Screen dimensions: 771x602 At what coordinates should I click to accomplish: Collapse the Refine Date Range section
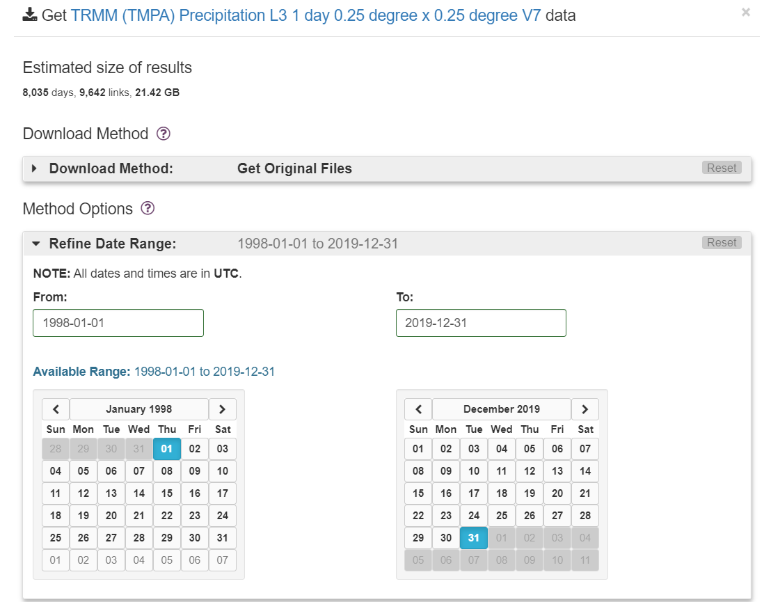(36, 244)
